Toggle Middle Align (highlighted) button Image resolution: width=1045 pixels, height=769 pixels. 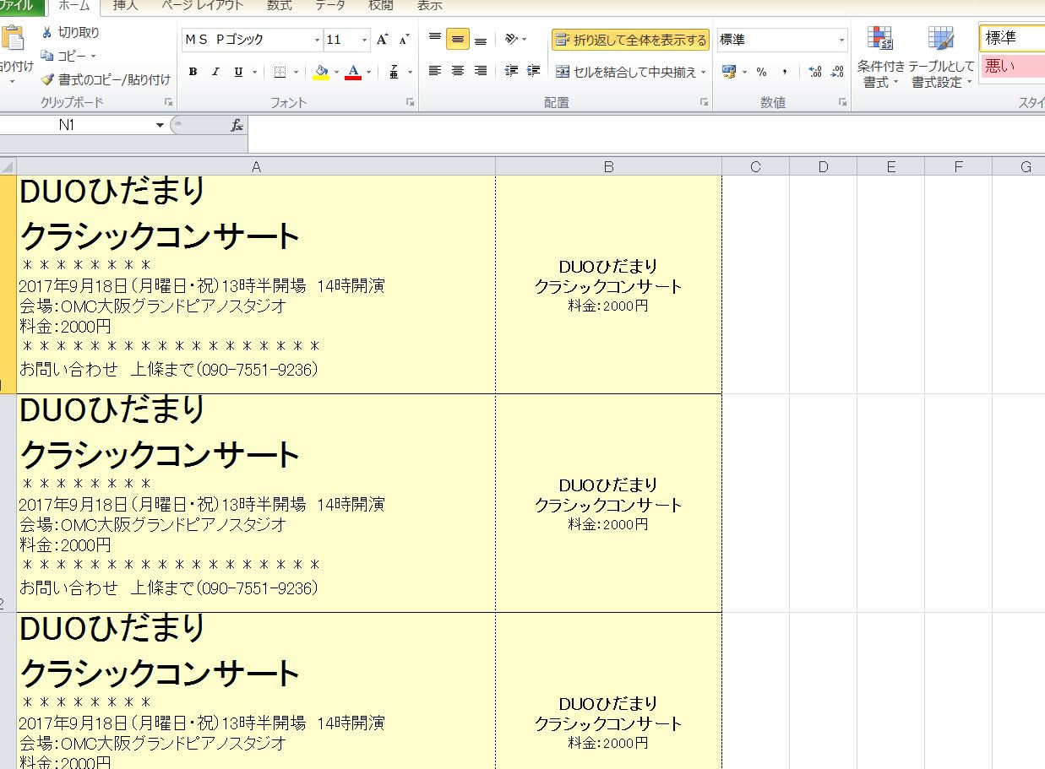click(x=458, y=39)
